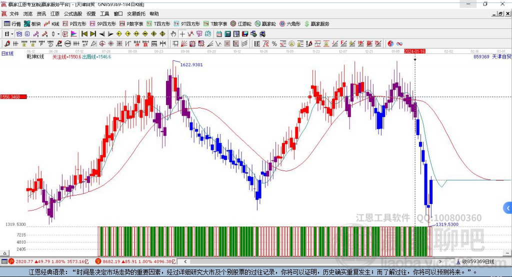Switch to K线 chart view
The height and width of the screenshot is (277, 512).
tap(51, 24)
